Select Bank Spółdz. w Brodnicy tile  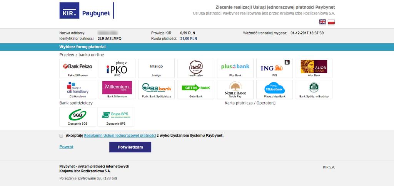314,89
